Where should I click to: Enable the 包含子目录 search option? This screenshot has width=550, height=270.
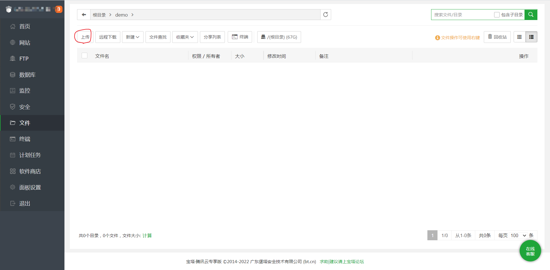(x=497, y=15)
